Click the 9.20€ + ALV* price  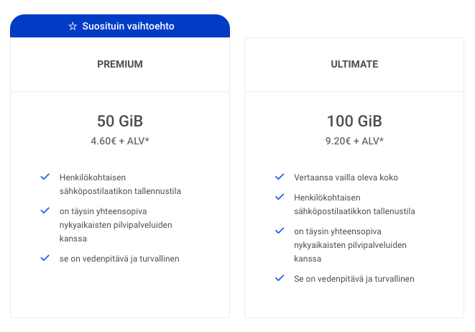[x=354, y=141]
